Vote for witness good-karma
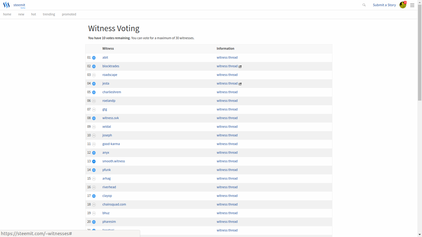Viewport: 422px width, 237px height. pos(94,144)
